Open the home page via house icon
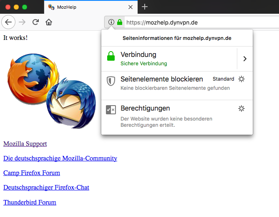Viewport: 279px width, 217px height. (49, 22)
